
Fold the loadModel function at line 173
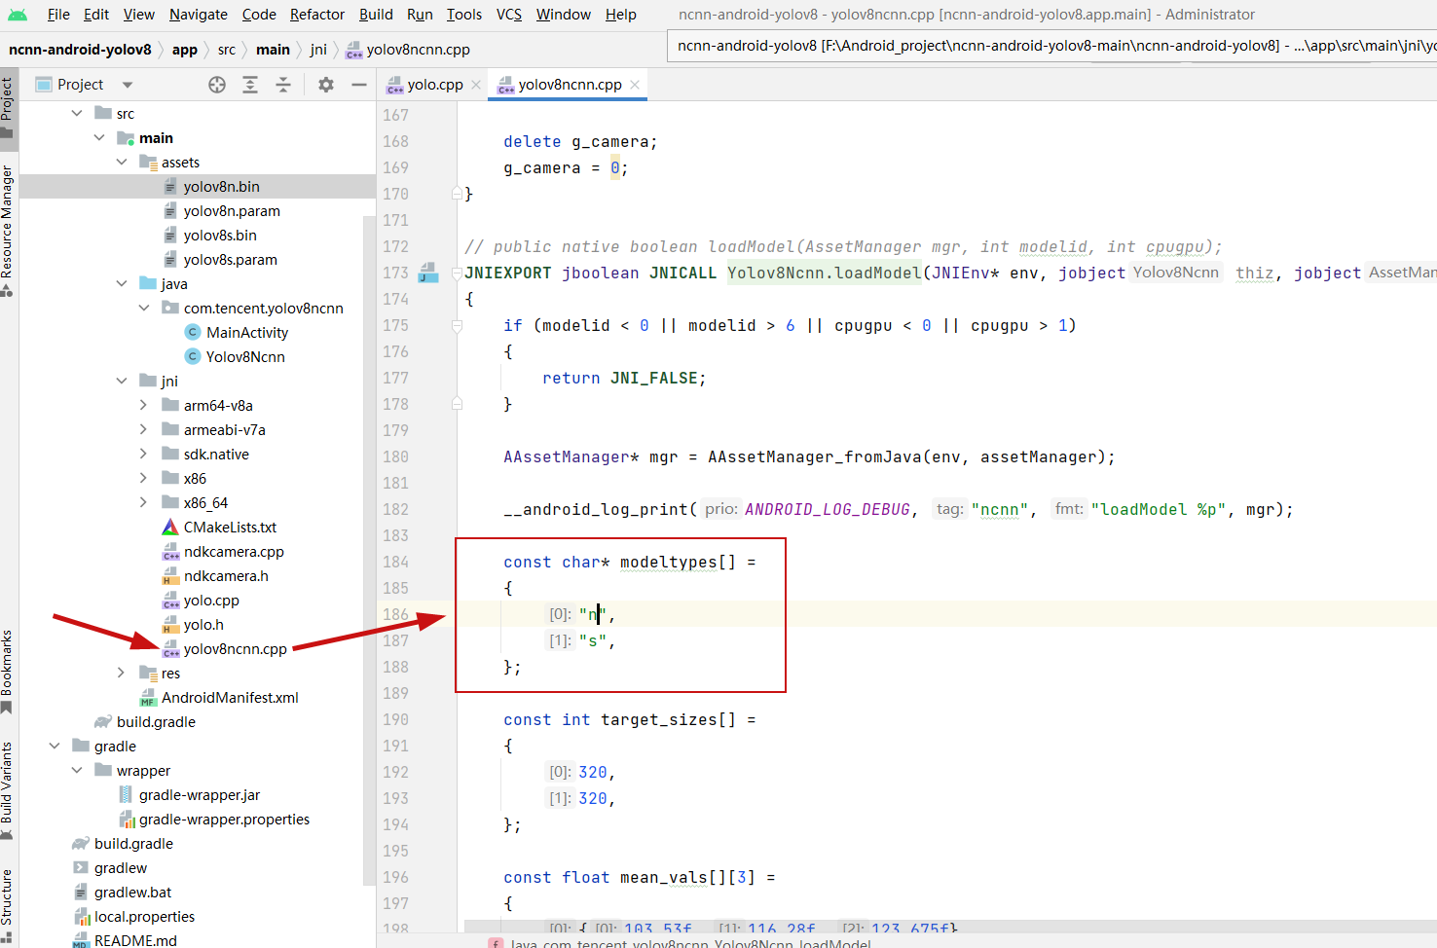(x=457, y=273)
